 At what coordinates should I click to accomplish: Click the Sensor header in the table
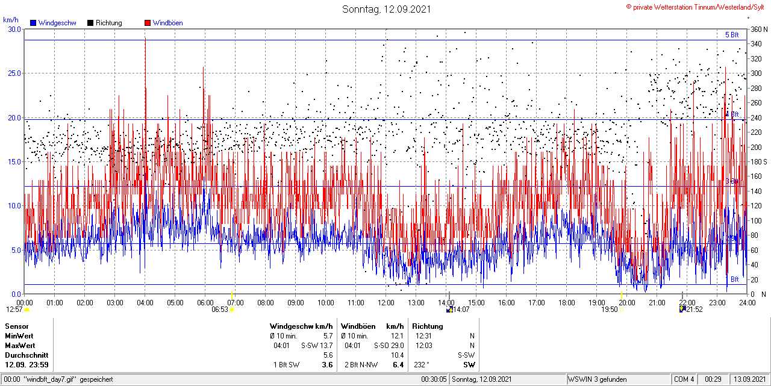pos(16,326)
